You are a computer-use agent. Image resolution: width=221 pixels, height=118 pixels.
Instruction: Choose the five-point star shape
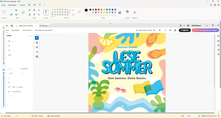tap(58, 14)
